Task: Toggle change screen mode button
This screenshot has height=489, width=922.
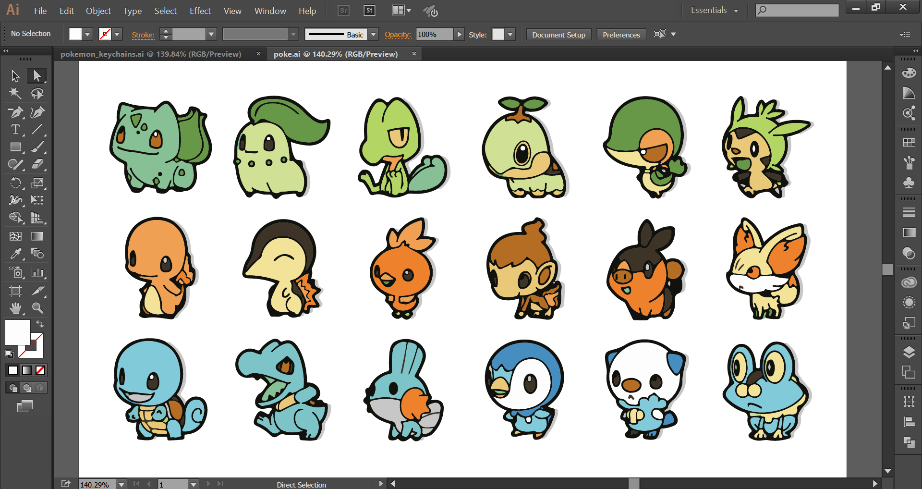Action: point(25,406)
